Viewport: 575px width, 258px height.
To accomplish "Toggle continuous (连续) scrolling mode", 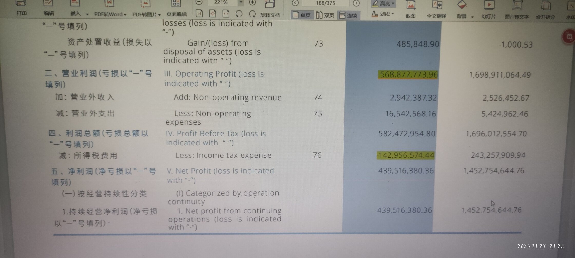I will tap(348, 16).
